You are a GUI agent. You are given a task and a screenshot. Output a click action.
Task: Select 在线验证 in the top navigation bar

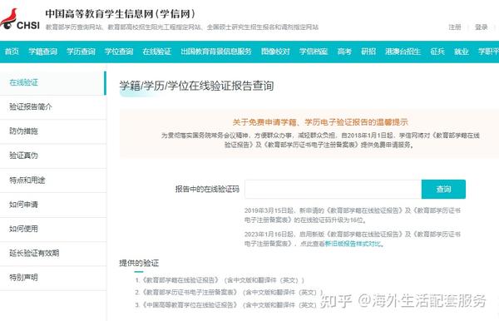tap(157, 52)
